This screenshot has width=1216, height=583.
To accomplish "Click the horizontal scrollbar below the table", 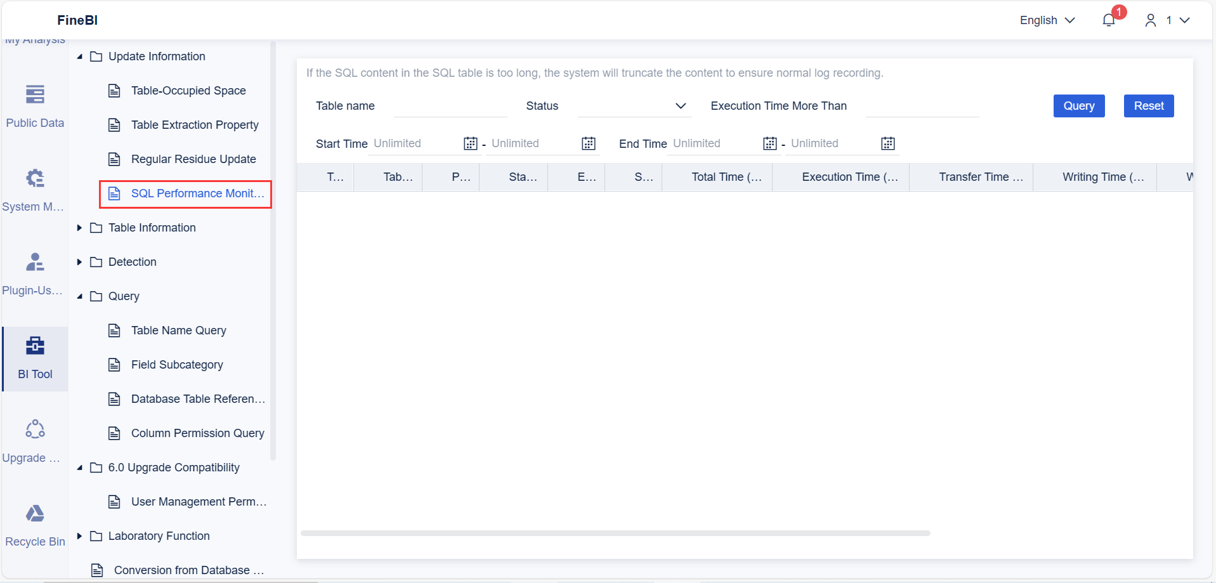I will coord(614,533).
